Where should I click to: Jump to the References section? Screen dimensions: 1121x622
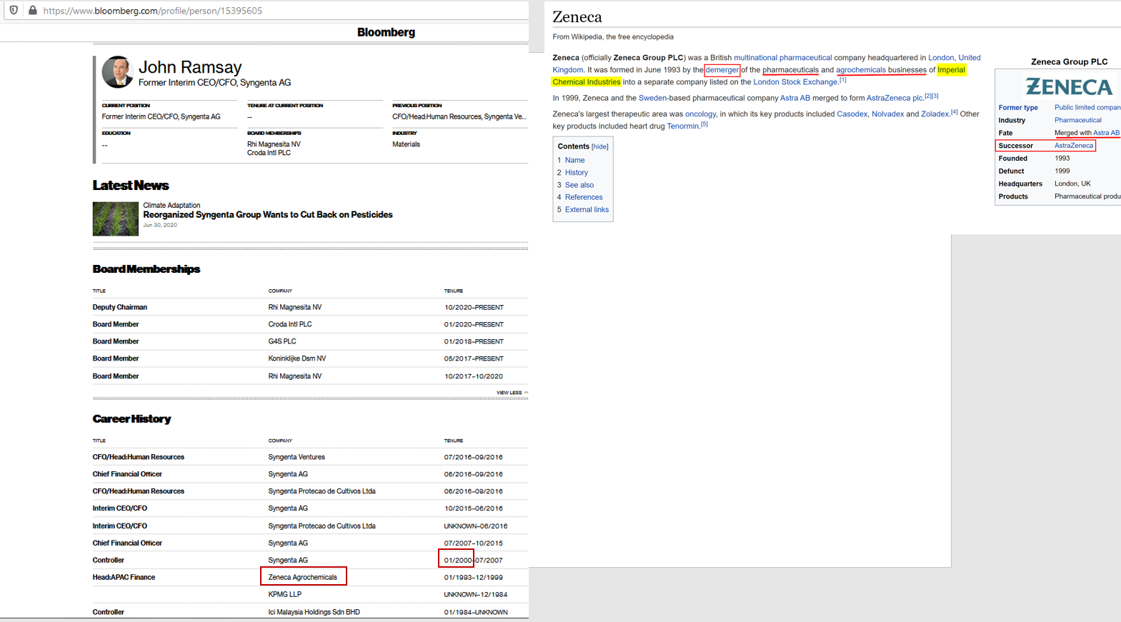584,197
